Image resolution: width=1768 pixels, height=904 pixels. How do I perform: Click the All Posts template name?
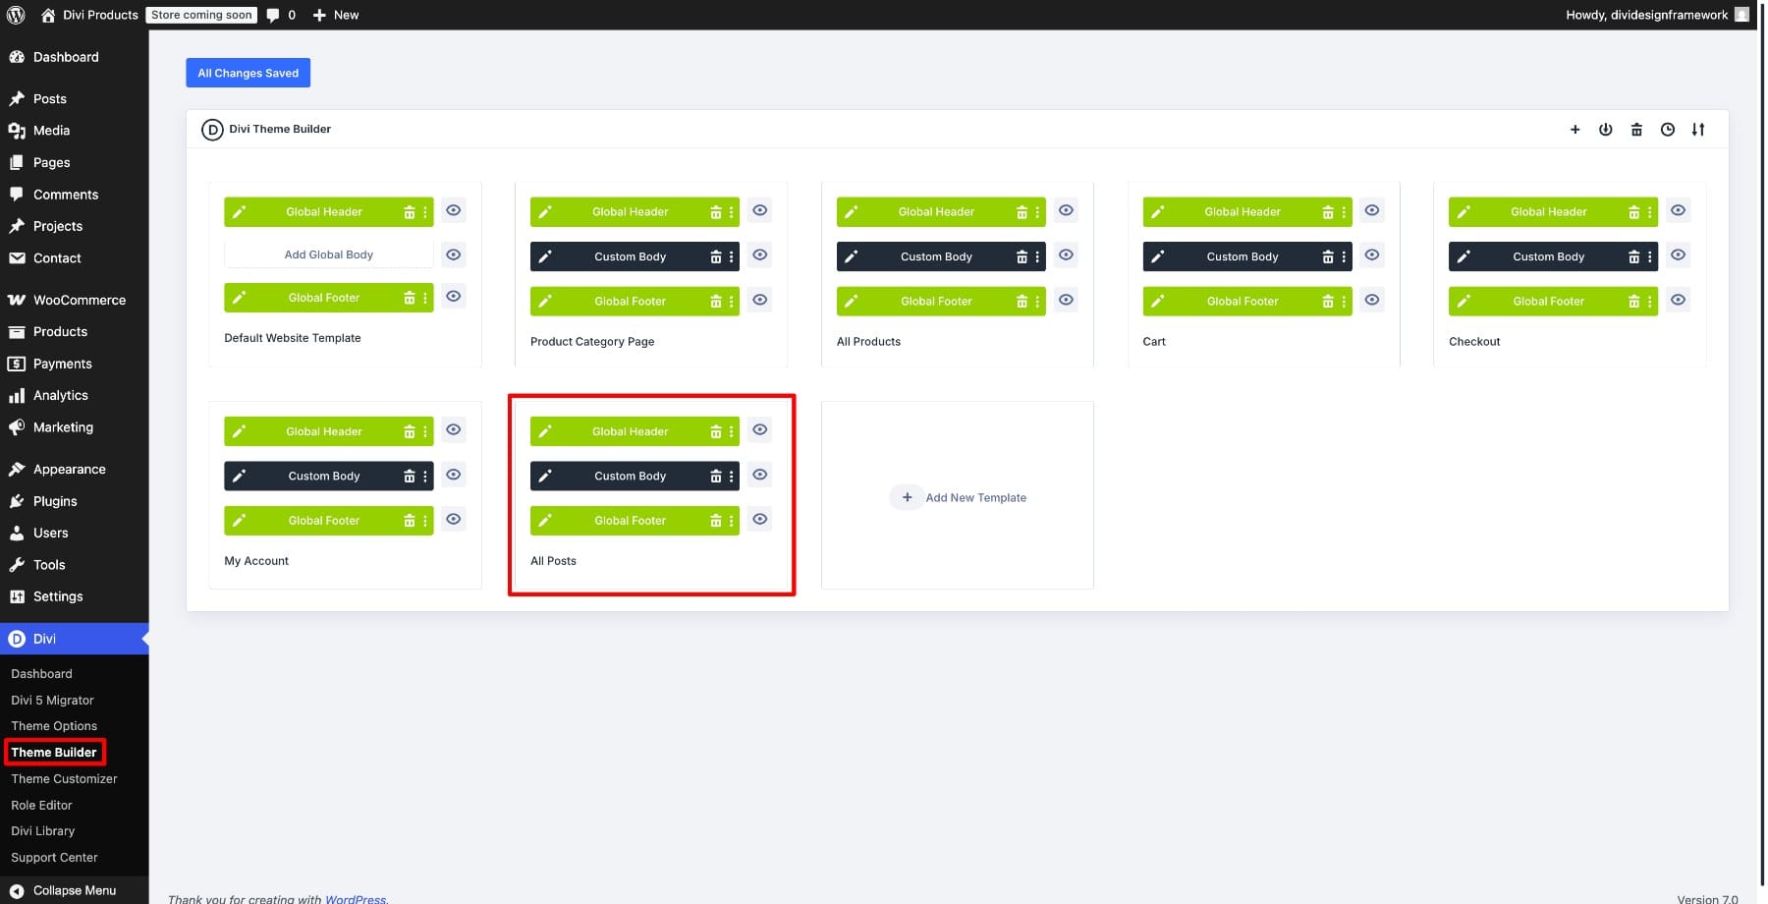tap(553, 561)
